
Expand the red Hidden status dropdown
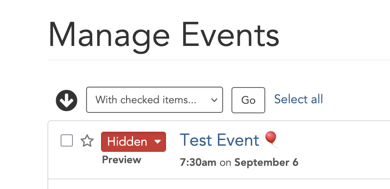(134, 141)
